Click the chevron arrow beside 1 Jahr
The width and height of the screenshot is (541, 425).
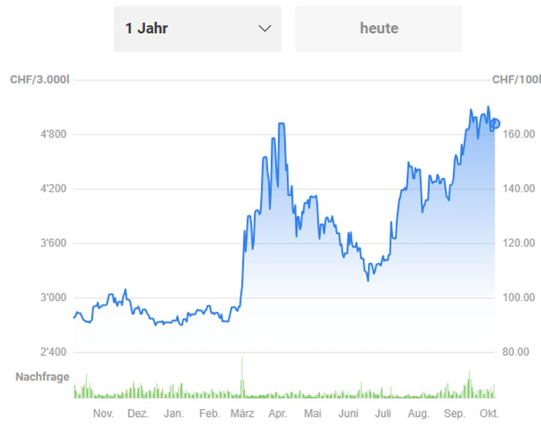click(x=264, y=29)
